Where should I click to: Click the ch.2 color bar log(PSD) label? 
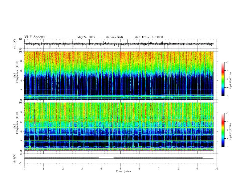point(230,132)
